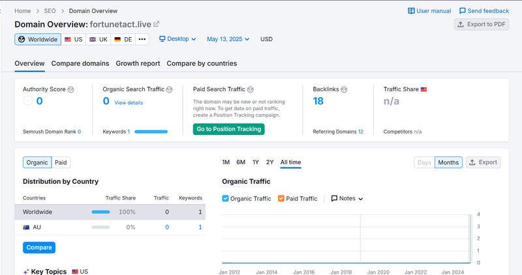Click the Keywords blue progress bar

point(151,132)
